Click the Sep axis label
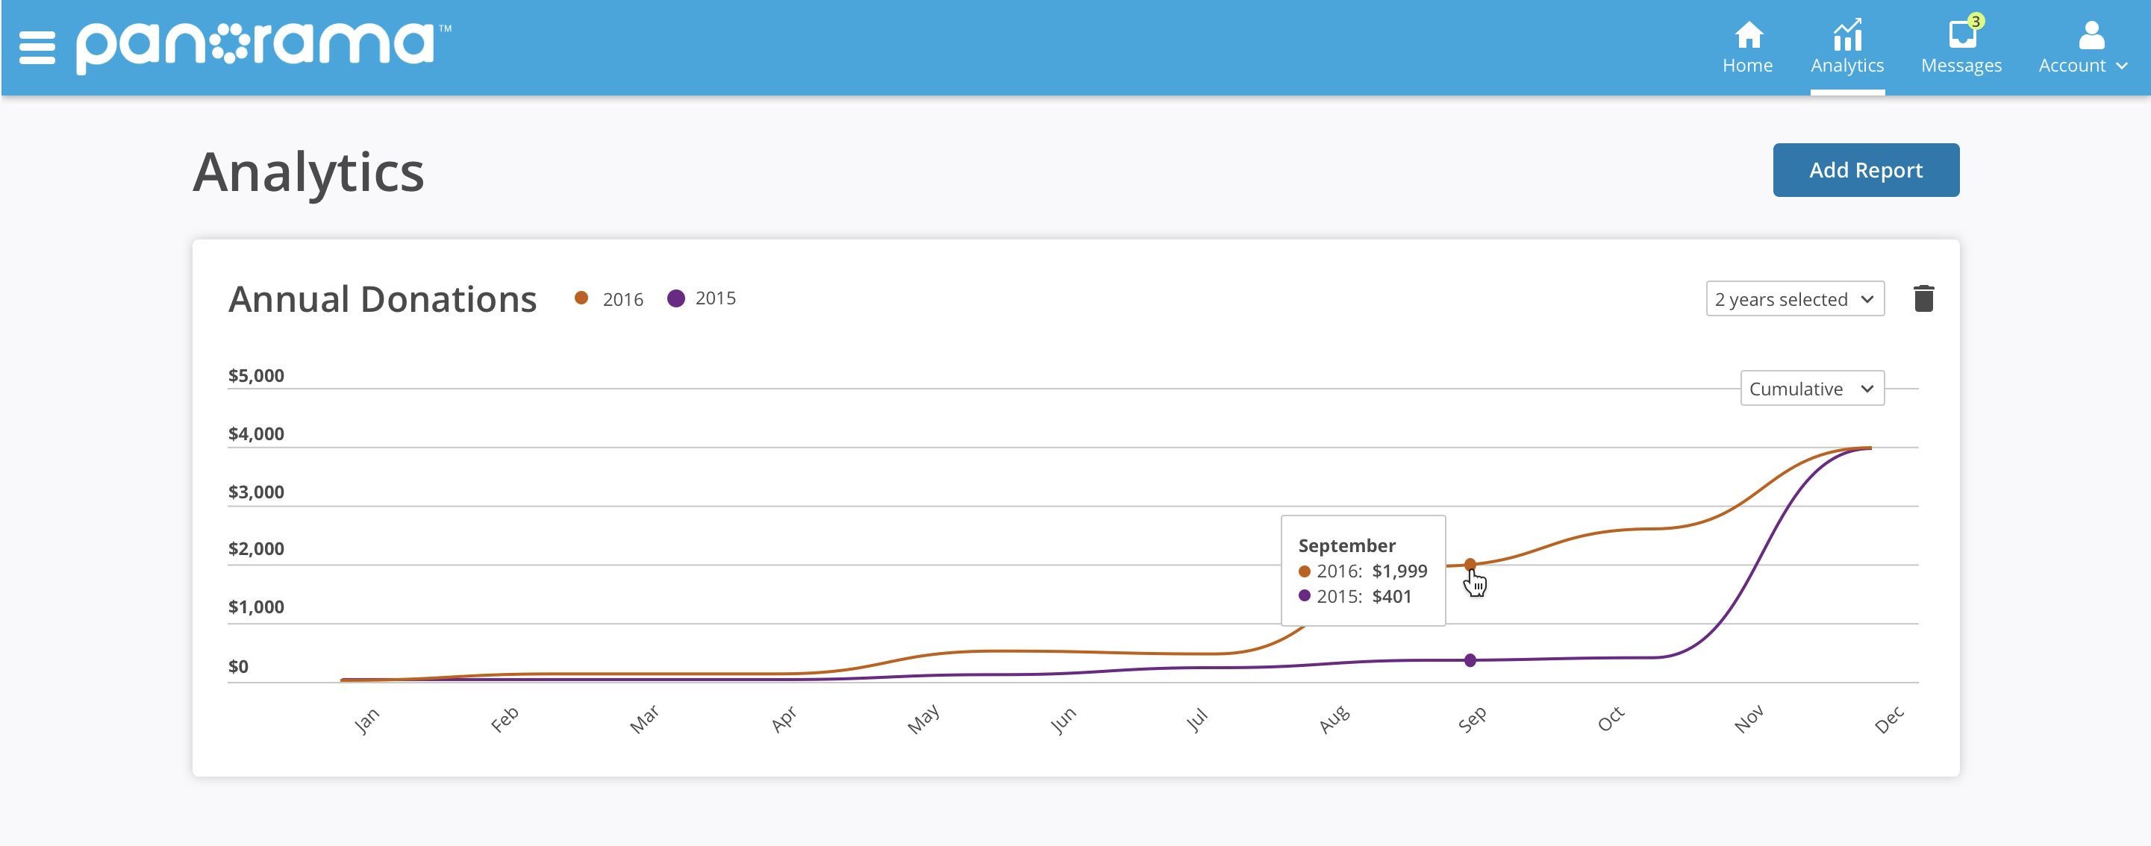This screenshot has width=2151, height=846. [1471, 719]
